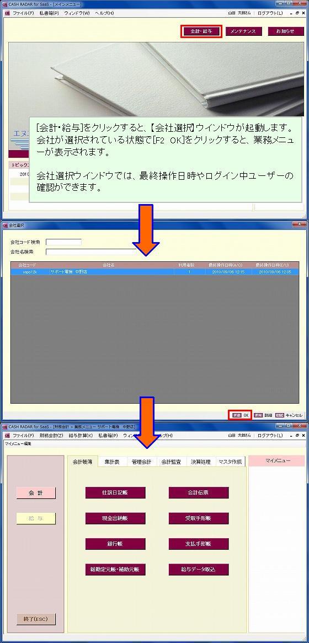Click the 終了(ESC) button
Viewport: 309px width, 643px height.
36,619
